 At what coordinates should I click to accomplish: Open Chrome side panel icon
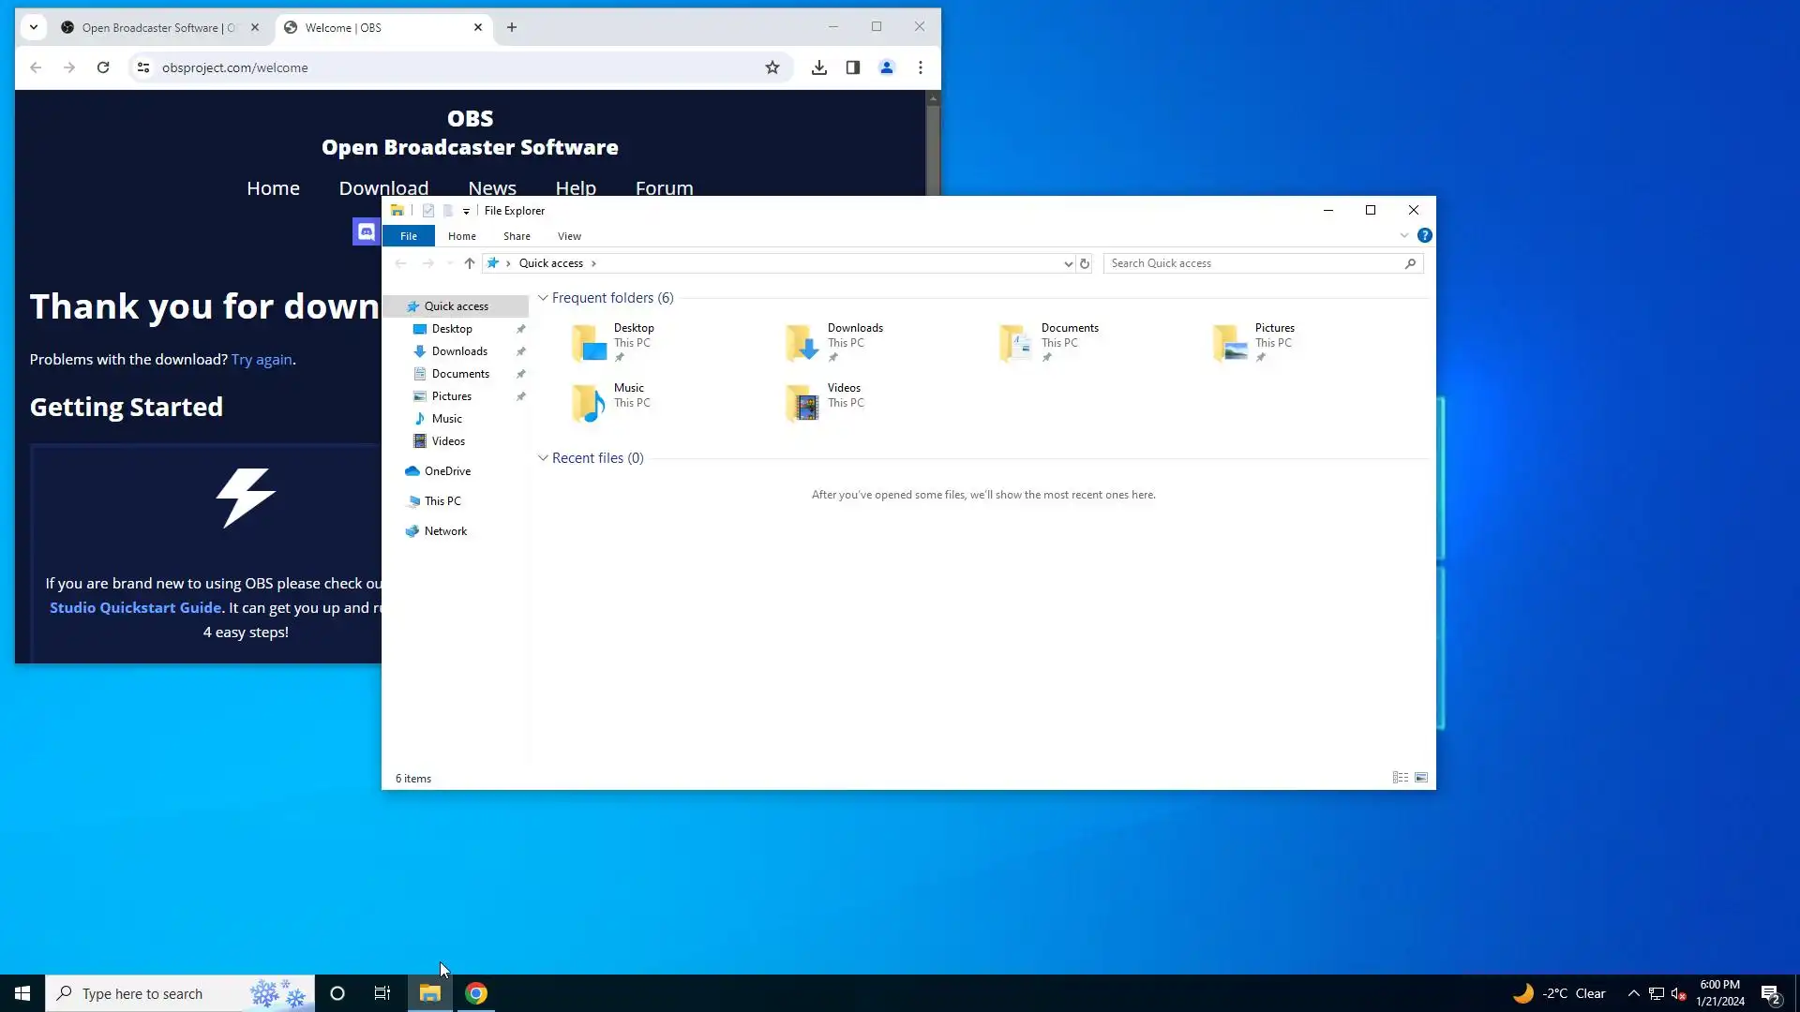(x=852, y=67)
